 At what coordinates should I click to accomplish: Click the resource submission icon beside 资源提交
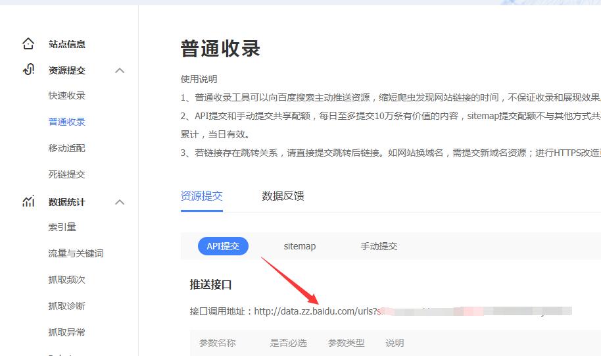[28, 70]
